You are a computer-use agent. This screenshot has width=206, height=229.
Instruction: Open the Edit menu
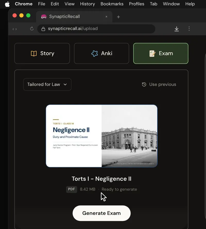tap(55, 4)
